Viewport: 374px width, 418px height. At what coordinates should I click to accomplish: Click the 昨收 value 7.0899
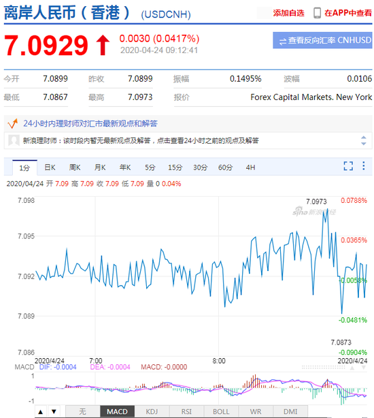click(x=140, y=79)
